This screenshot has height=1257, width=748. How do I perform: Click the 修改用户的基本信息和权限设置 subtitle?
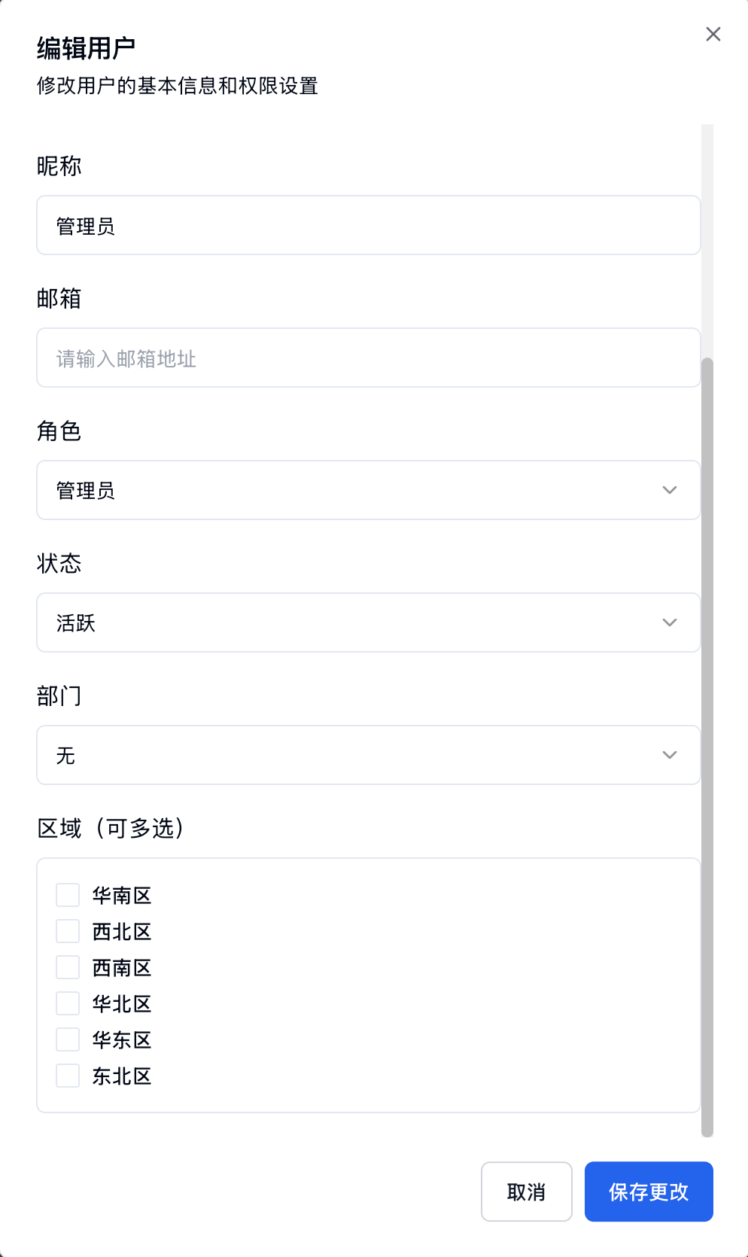pos(176,87)
